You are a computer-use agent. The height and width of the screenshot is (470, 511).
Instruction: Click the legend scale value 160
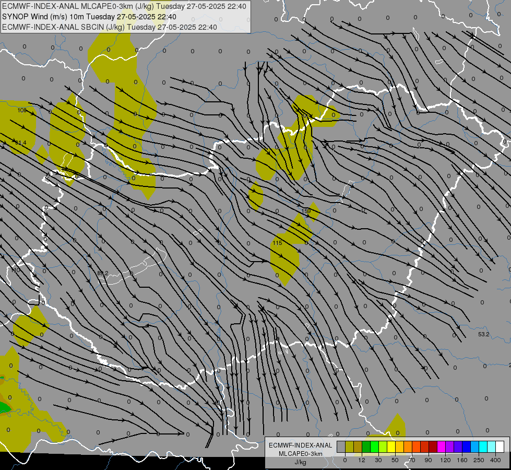click(x=462, y=460)
